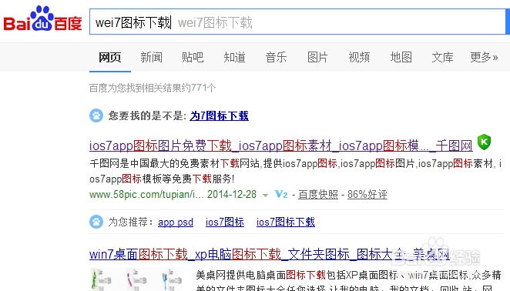The height and width of the screenshot is (291, 510).
Task: Open the win7桌面图标下载 result title
Action: pyautogui.click(x=270, y=254)
